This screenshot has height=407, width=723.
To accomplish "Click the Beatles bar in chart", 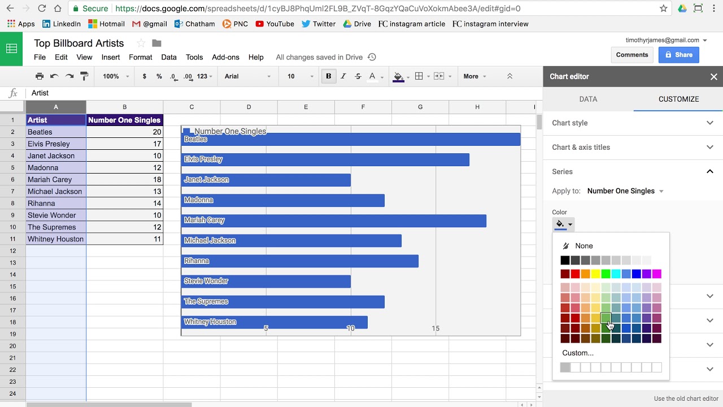I will (351, 139).
